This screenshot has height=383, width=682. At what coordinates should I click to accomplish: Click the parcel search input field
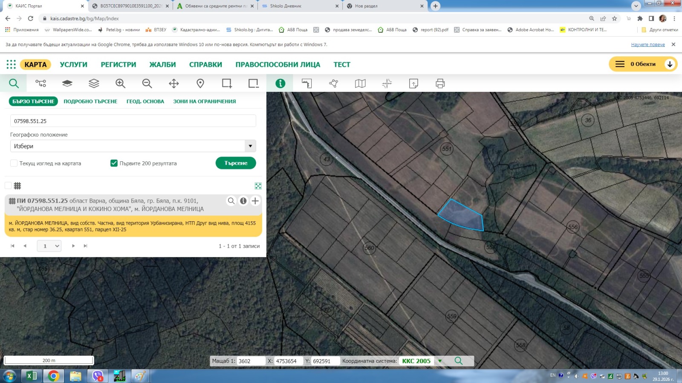point(133,120)
